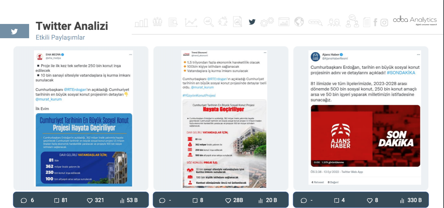Click the #SONDAKİKA hashtag link

click(x=401, y=73)
